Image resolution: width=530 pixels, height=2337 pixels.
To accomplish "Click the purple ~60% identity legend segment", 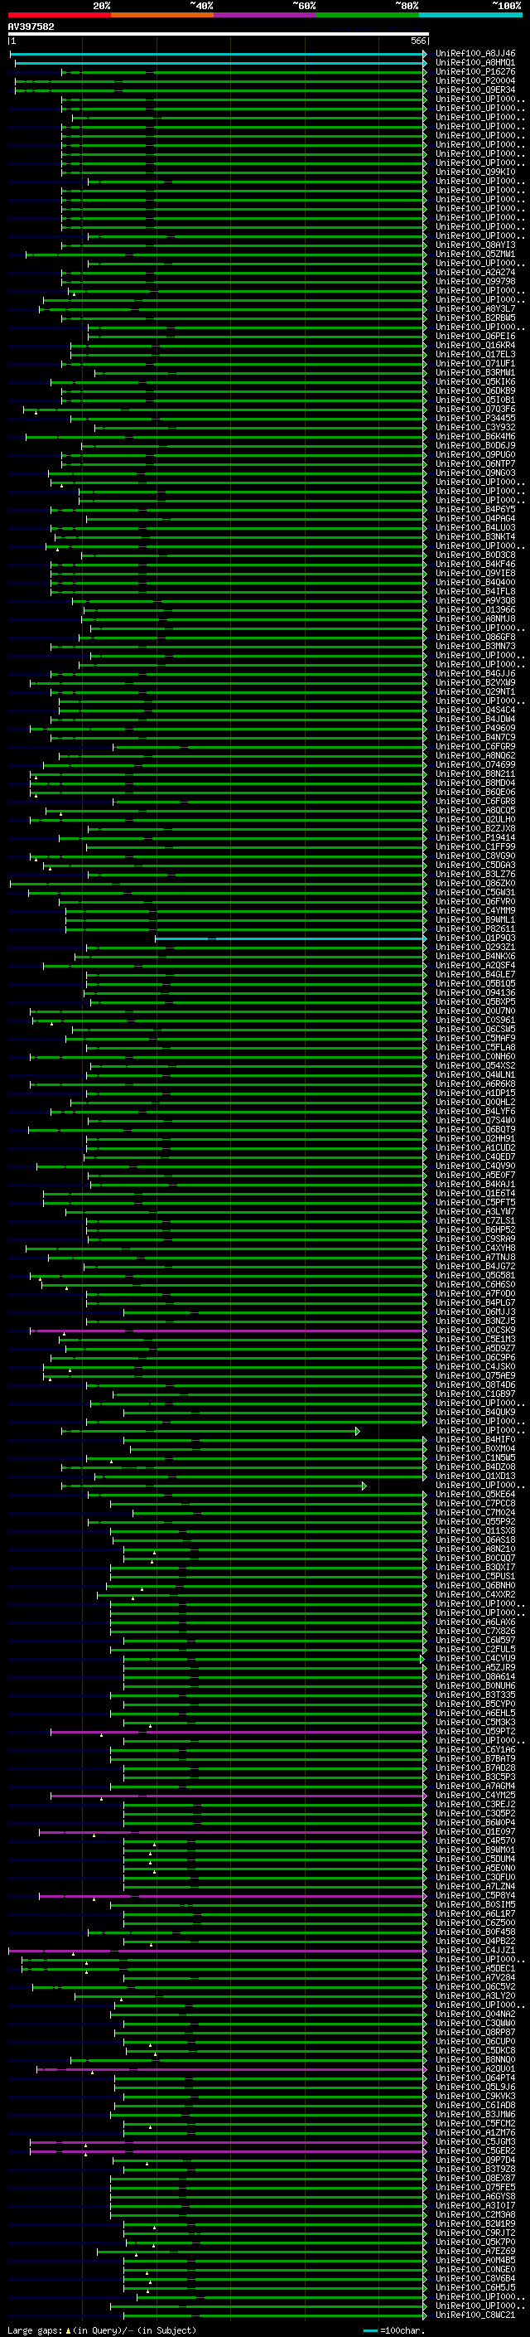I will [x=264, y=15].
